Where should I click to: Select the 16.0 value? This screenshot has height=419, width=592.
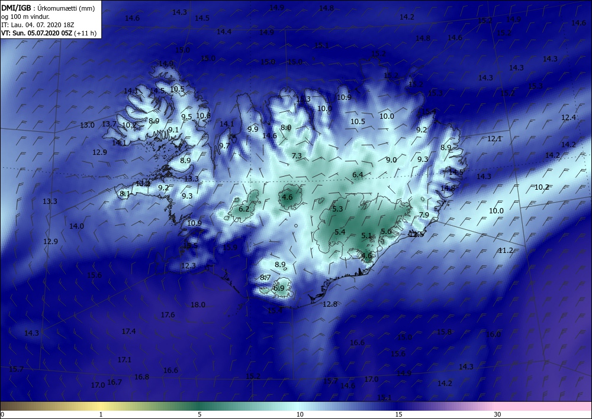coord(493,334)
